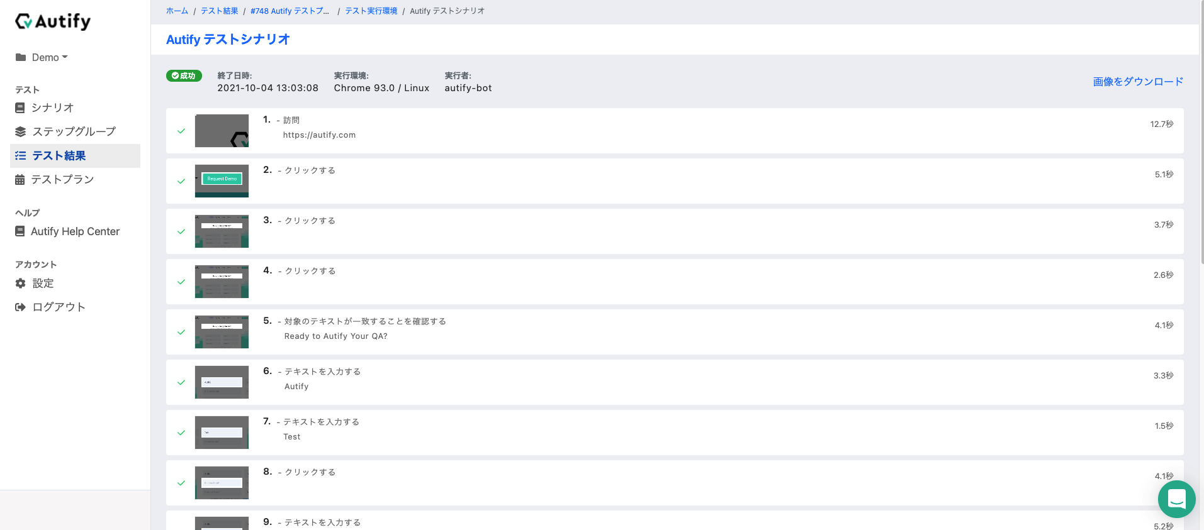Click the 2021-10-04 13:03:08 end time

click(x=268, y=88)
